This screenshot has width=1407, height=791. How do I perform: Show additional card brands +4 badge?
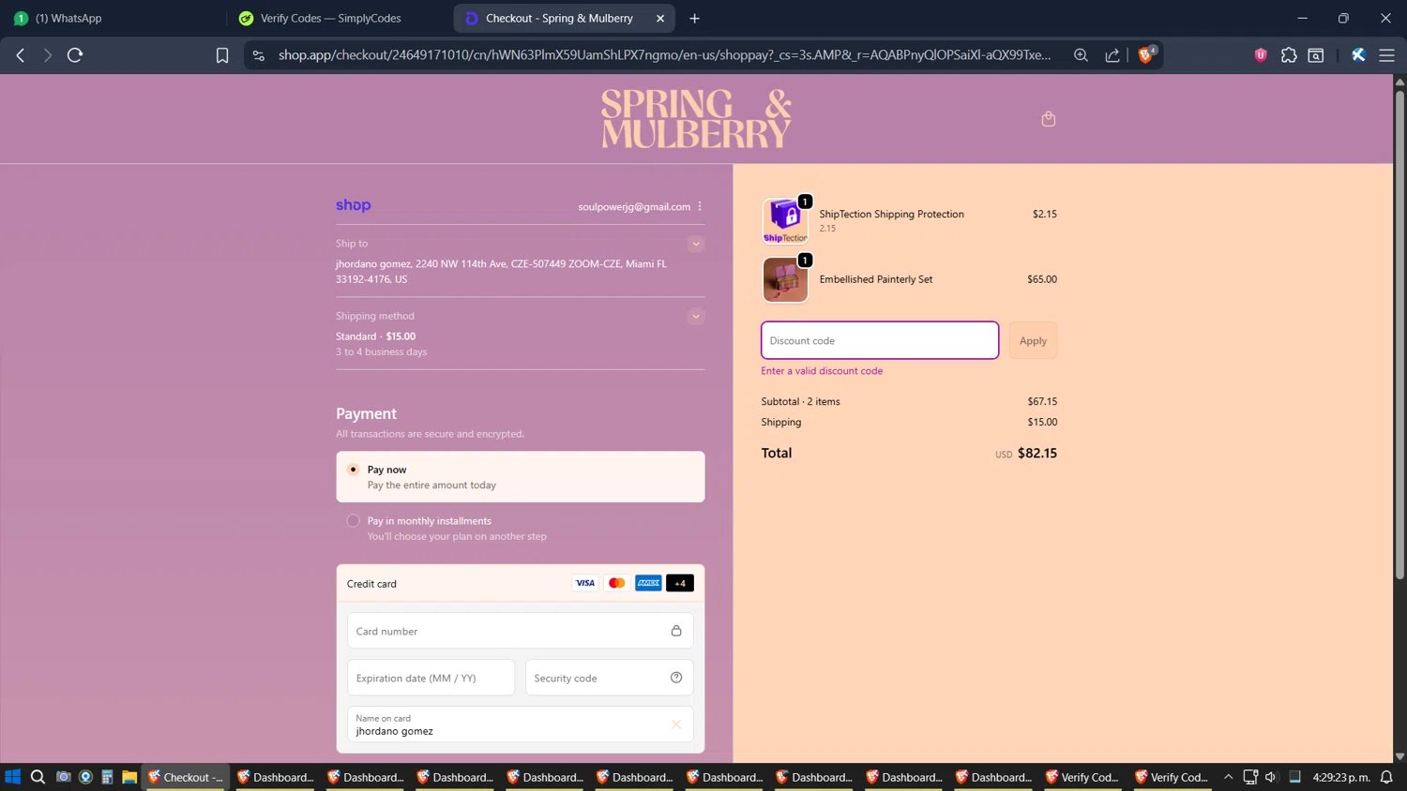[680, 583]
